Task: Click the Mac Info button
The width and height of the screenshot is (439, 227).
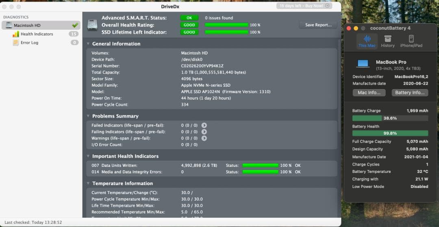Action: 369,92
